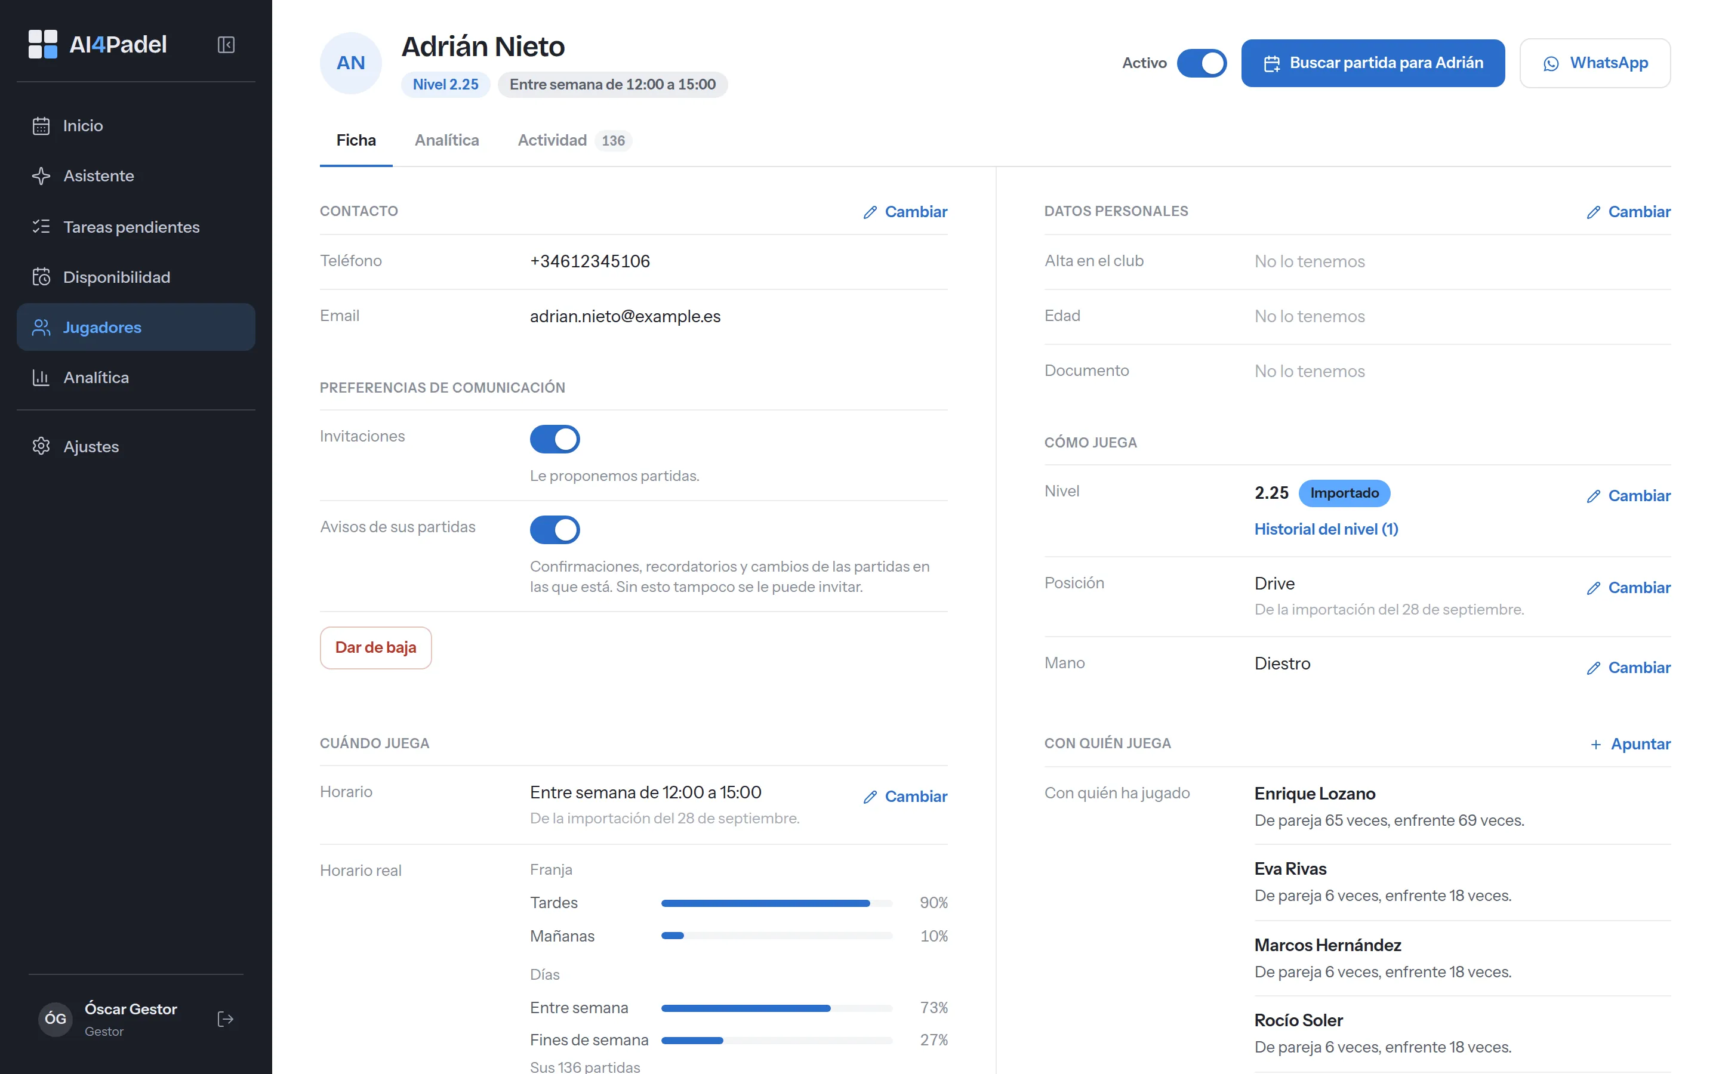Click the Dar de baja button
The width and height of the screenshot is (1719, 1074).
coord(376,648)
